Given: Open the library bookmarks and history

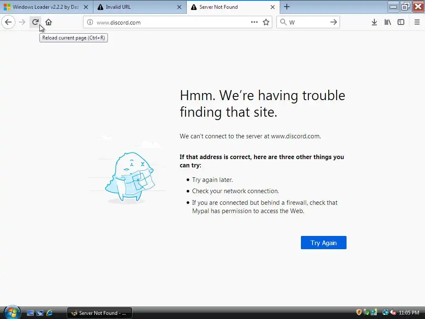Looking at the screenshot, I should click(x=388, y=22).
